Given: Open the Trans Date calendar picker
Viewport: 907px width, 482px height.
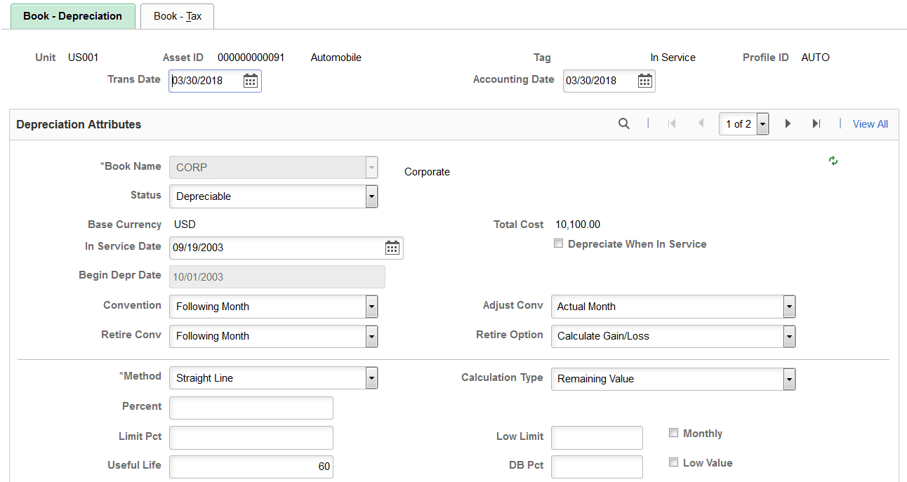Looking at the screenshot, I should [x=251, y=81].
